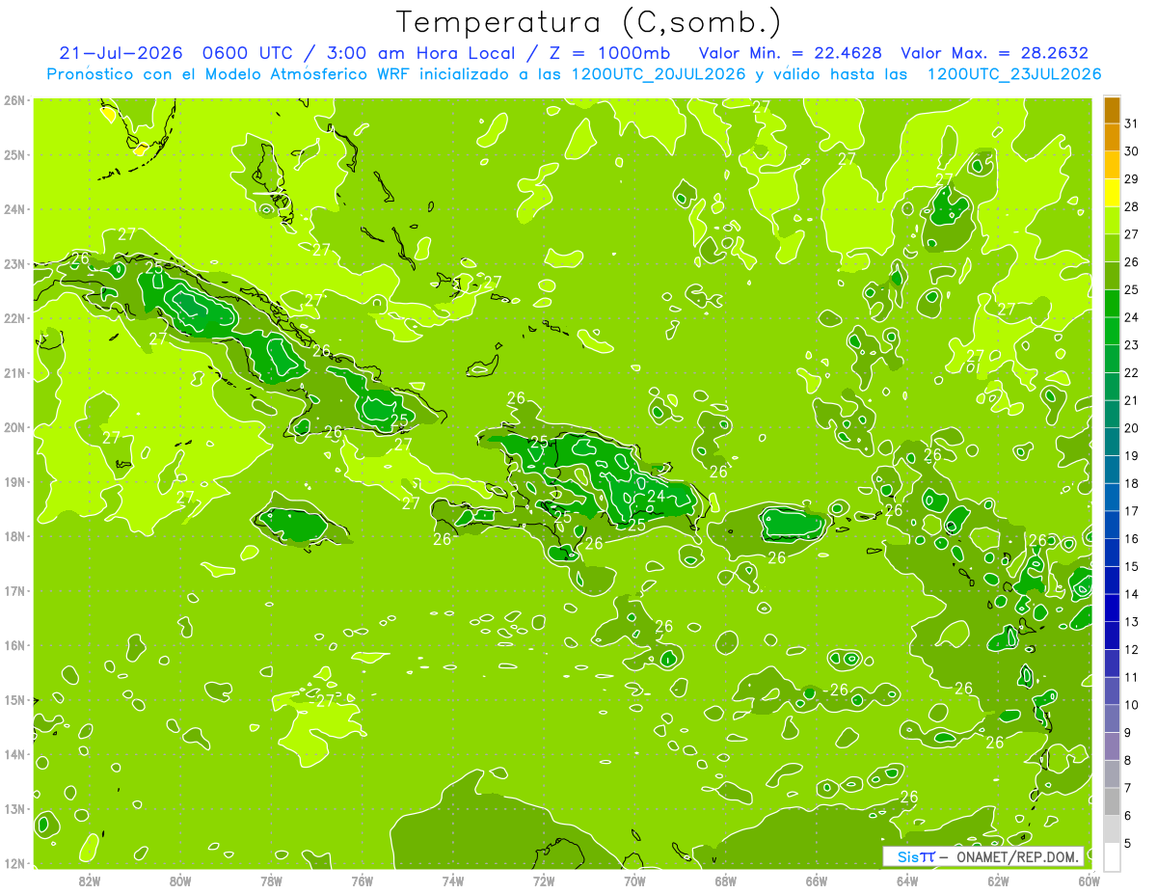Click the "68W" longitude axis label
The height and width of the screenshot is (894, 1157).
(726, 880)
